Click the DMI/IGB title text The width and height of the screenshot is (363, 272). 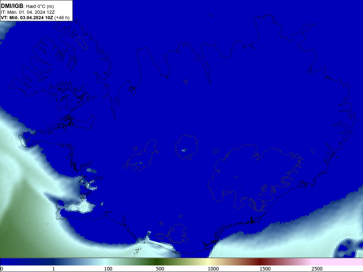coord(12,6)
